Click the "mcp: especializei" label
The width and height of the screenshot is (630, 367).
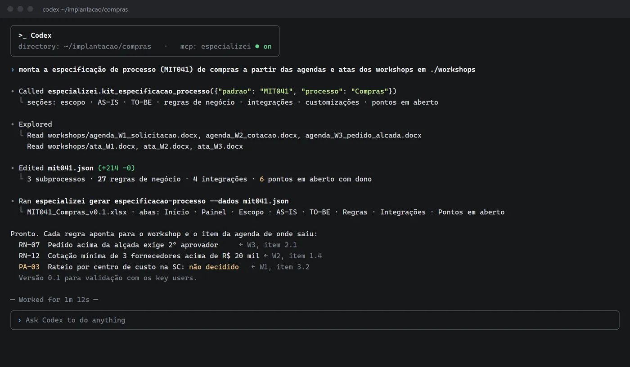(216, 46)
